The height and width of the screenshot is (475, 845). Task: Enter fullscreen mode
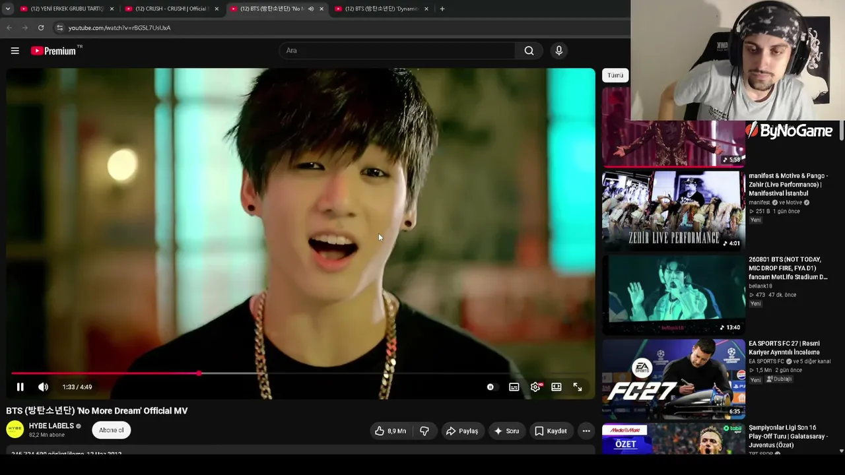tap(578, 387)
